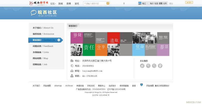The width and height of the screenshot is (202, 104).
Task: Click the 皖西社区 banner title
Action: (47, 12)
